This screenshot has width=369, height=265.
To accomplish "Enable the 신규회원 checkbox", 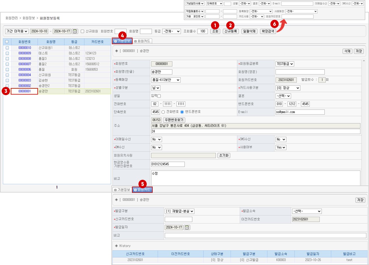I will pos(82,31).
